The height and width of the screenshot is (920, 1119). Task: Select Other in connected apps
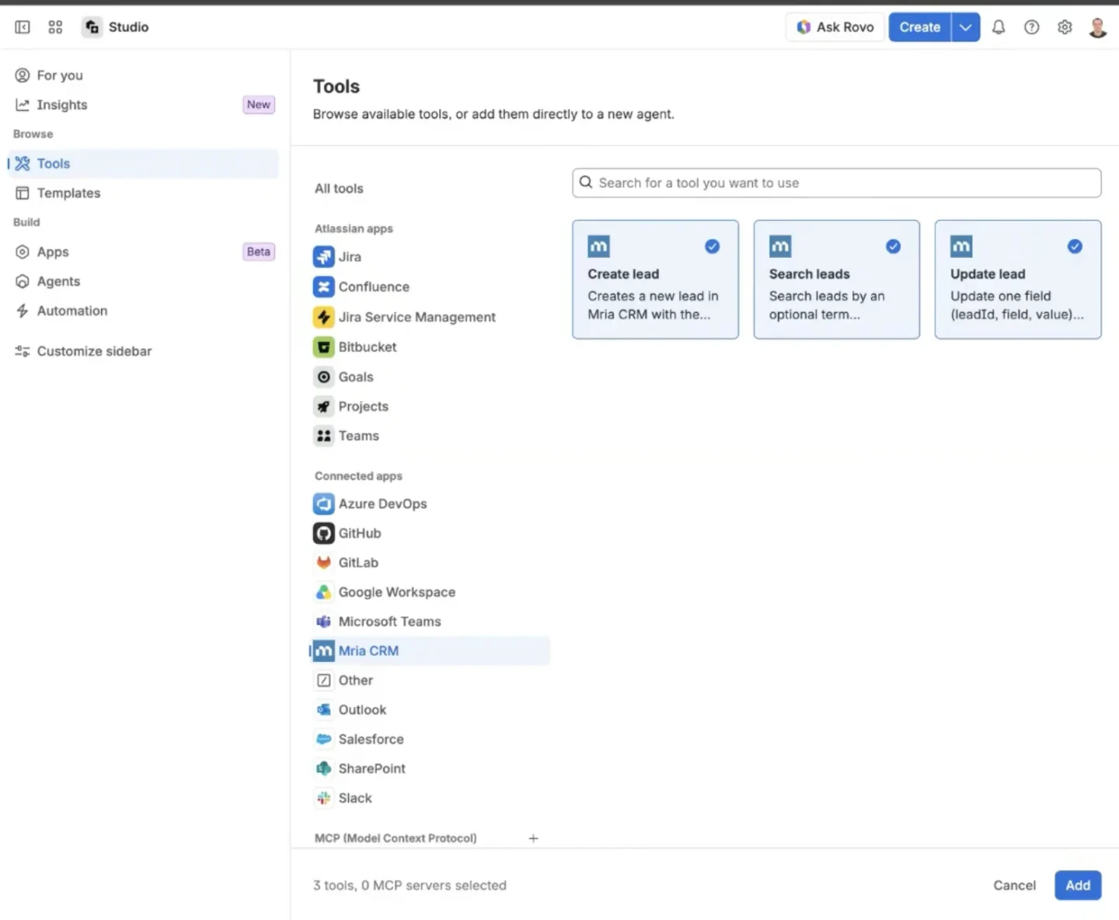pyautogui.click(x=430, y=681)
